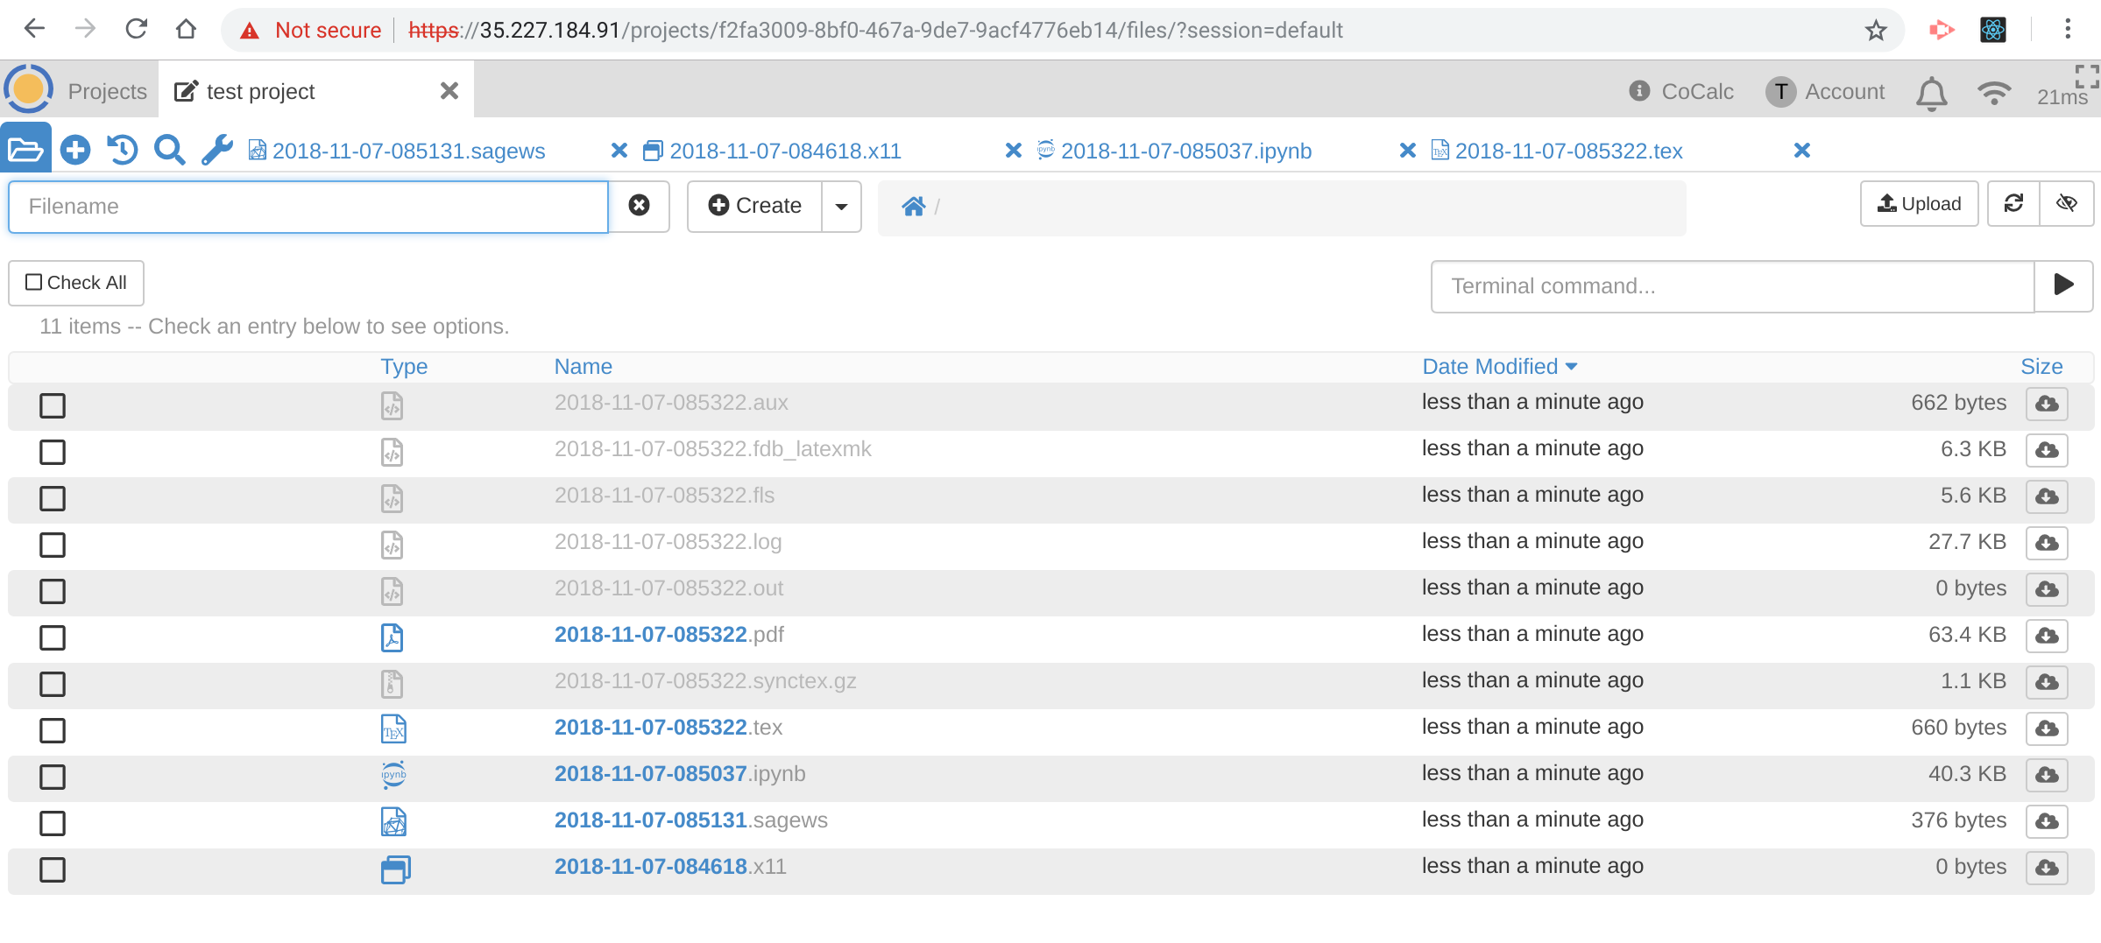
Task: Click the find-in-files magnifier icon
Action: coord(169,150)
